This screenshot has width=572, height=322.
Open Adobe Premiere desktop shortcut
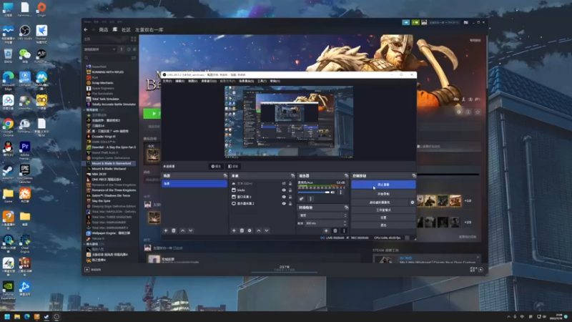25,150
